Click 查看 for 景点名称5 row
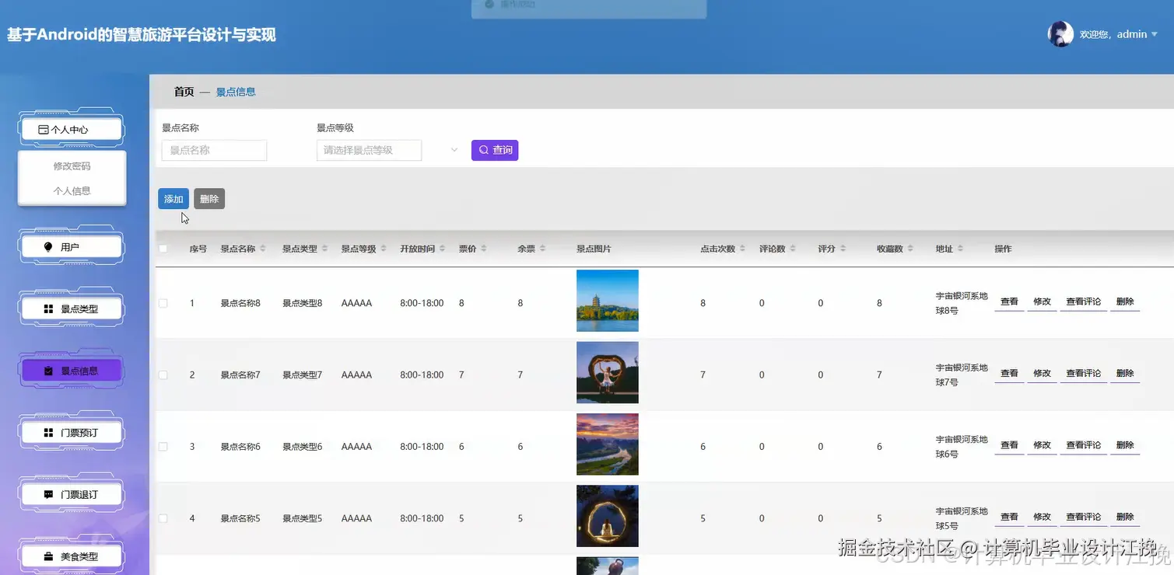The image size is (1174, 575). pyautogui.click(x=1009, y=517)
